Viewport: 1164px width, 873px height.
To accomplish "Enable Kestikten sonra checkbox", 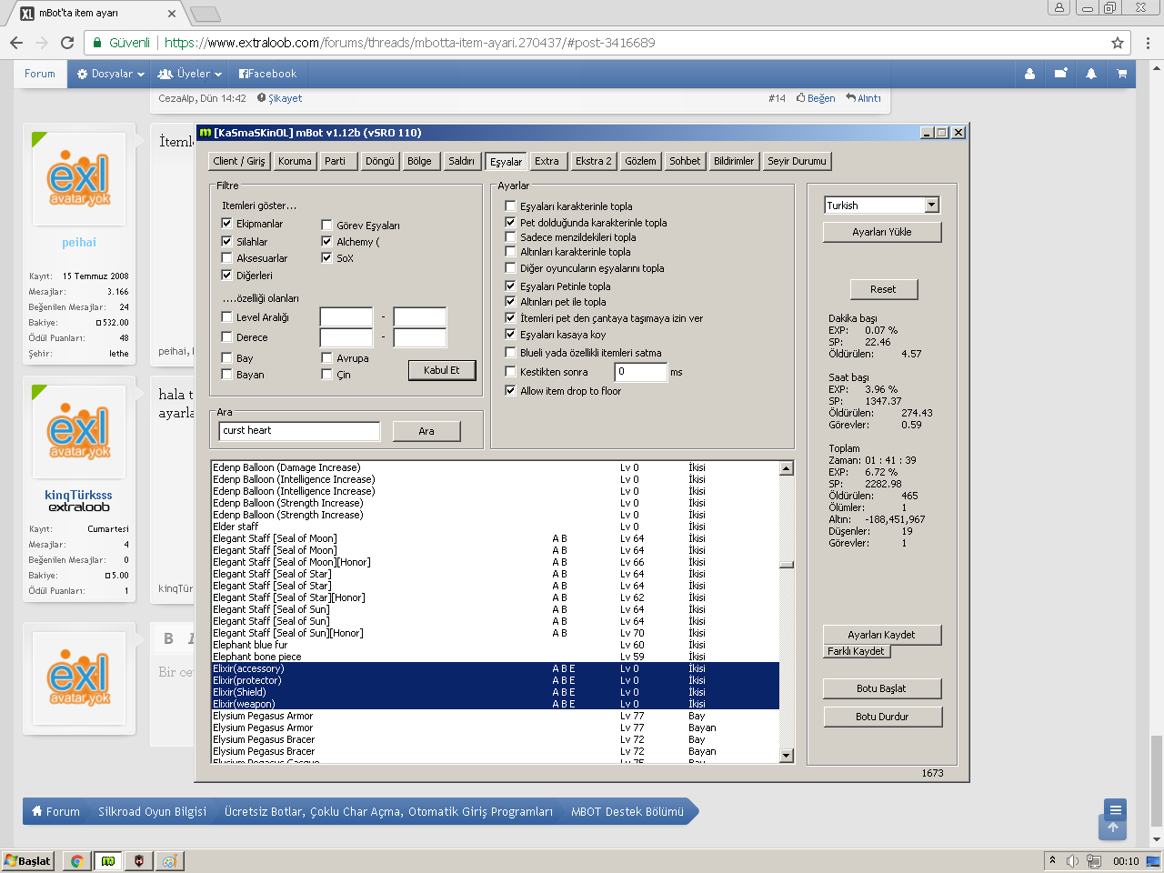I will [x=510, y=371].
